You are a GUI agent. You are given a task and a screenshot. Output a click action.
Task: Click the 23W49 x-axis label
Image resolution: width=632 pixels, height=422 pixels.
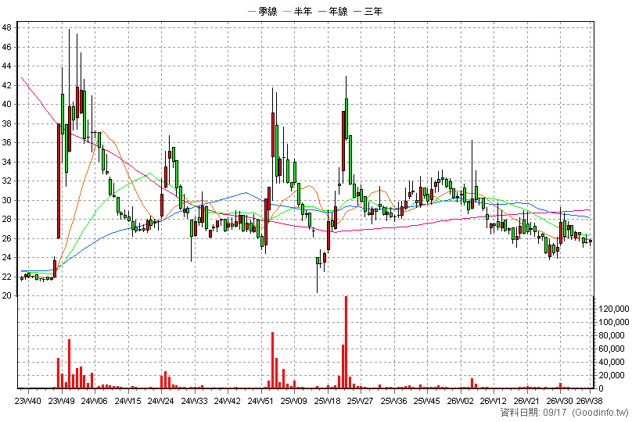coord(61,401)
